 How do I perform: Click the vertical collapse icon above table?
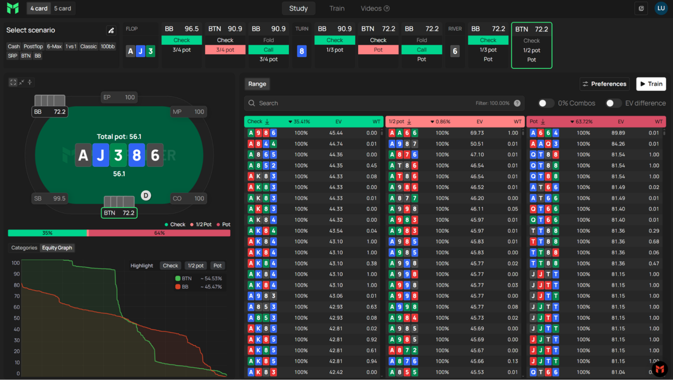pos(30,82)
